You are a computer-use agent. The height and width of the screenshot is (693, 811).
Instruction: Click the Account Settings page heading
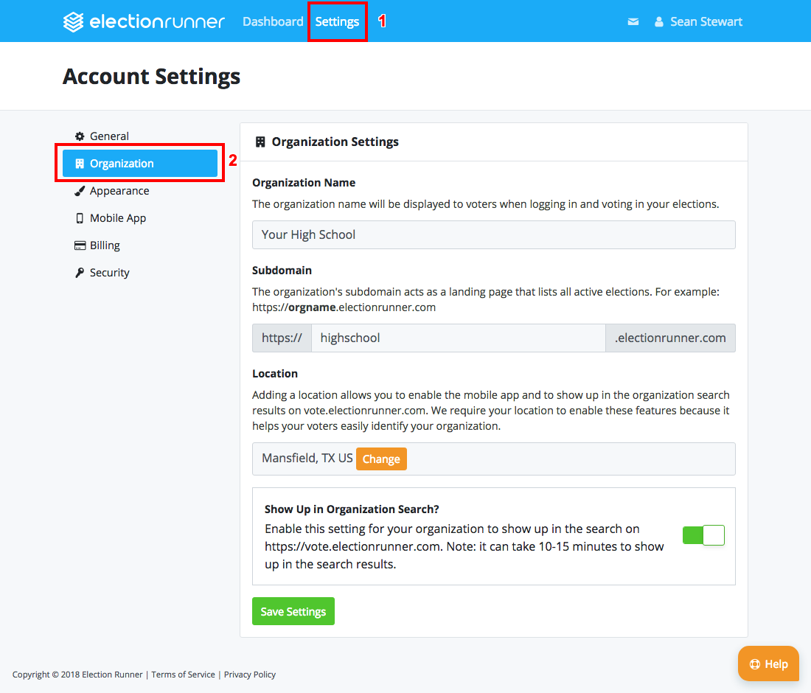click(x=152, y=77)
